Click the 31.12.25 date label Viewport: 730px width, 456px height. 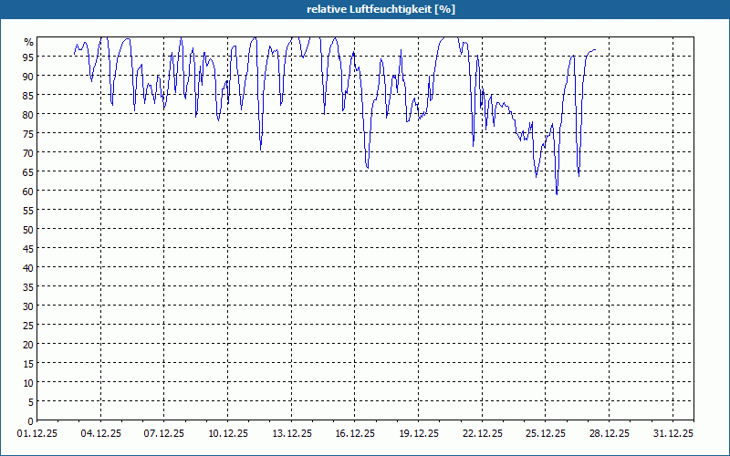[673, 433]
